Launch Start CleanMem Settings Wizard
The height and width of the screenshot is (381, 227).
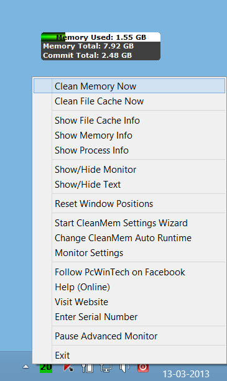pyautogui.click(x=129, y=223)
